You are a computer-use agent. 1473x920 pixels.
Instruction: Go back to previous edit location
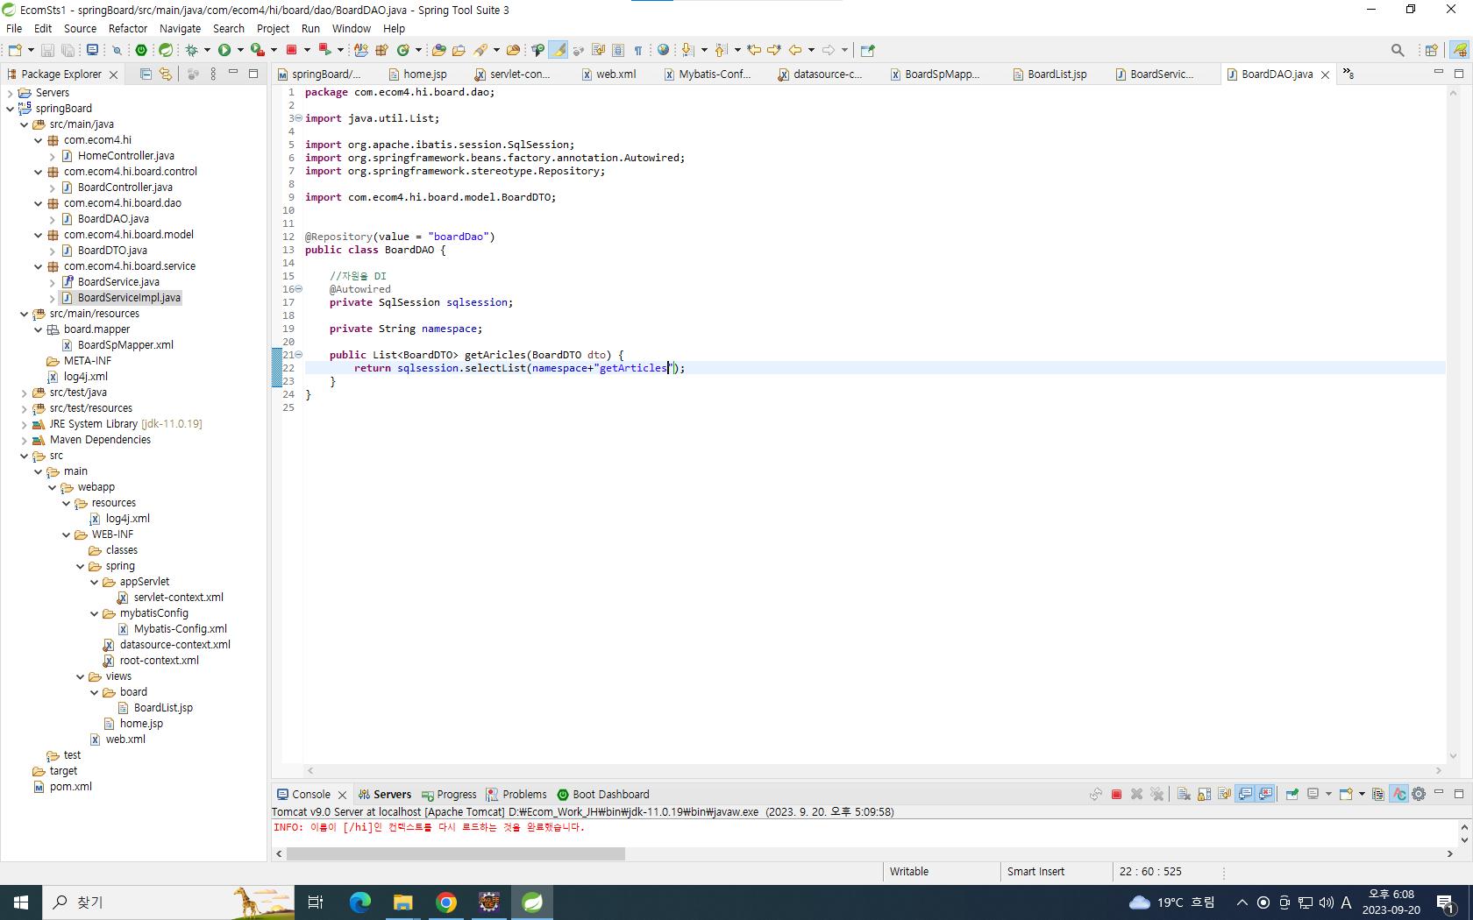[754, 50]
